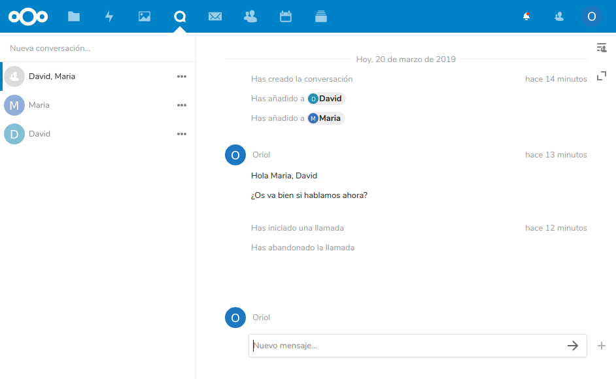Open the Oriol user account menu

(592, 16)
